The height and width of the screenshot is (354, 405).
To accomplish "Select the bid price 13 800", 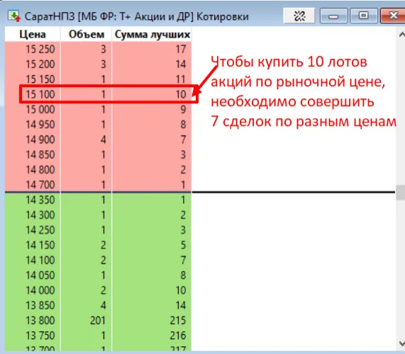I will [40, 321].
